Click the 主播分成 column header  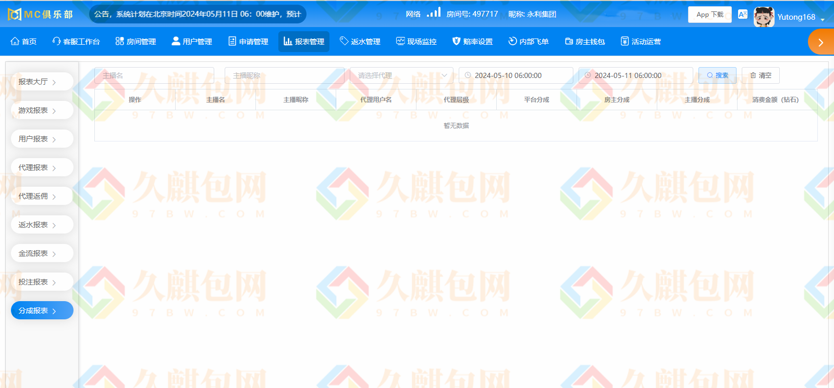coord(697,100)
